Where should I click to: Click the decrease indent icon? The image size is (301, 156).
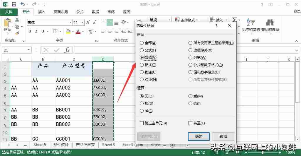coord(124,31)
